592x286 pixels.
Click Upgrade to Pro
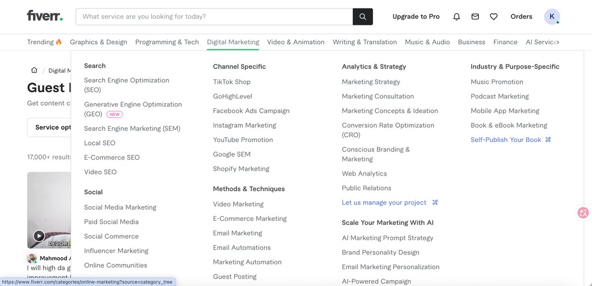coord(416,17)
